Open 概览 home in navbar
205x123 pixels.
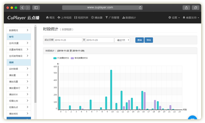click(x=50, y=18)
